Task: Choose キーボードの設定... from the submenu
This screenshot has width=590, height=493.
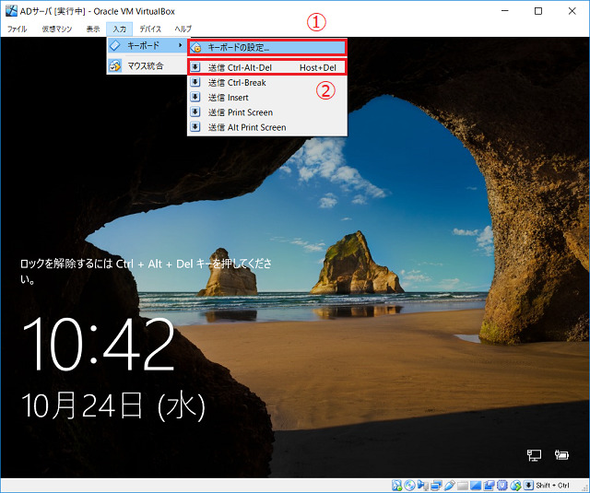Action: [x=267, y=47]
